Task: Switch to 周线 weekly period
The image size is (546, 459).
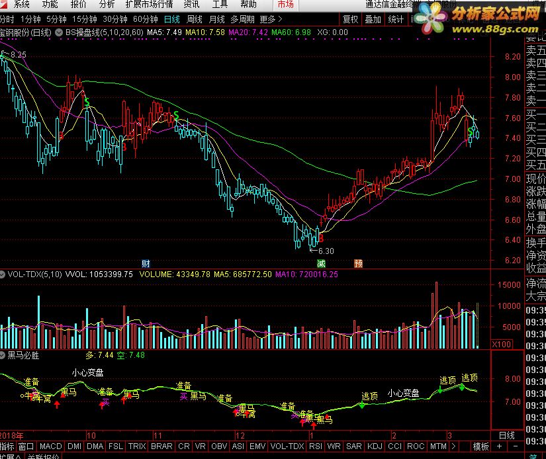Action: (195, 19)
